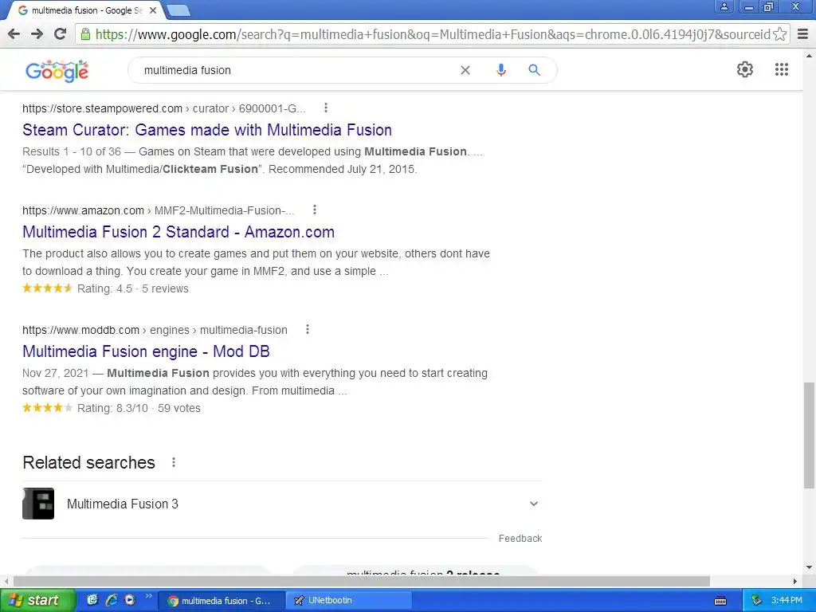
Task: Clear the search box with the X
Action: click(465, 70)
